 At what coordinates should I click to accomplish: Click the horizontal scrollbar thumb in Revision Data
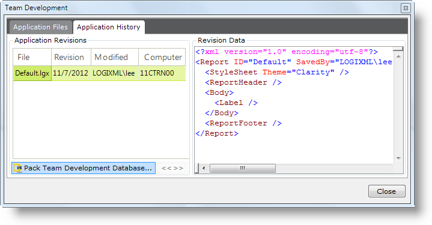[243, 169]
